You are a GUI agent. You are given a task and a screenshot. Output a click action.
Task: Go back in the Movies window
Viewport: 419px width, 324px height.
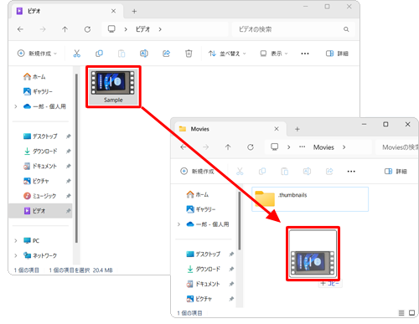click(x=184, y=147)
